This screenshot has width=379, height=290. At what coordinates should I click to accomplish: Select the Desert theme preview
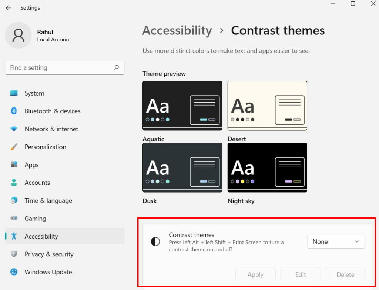pos(267,105)
